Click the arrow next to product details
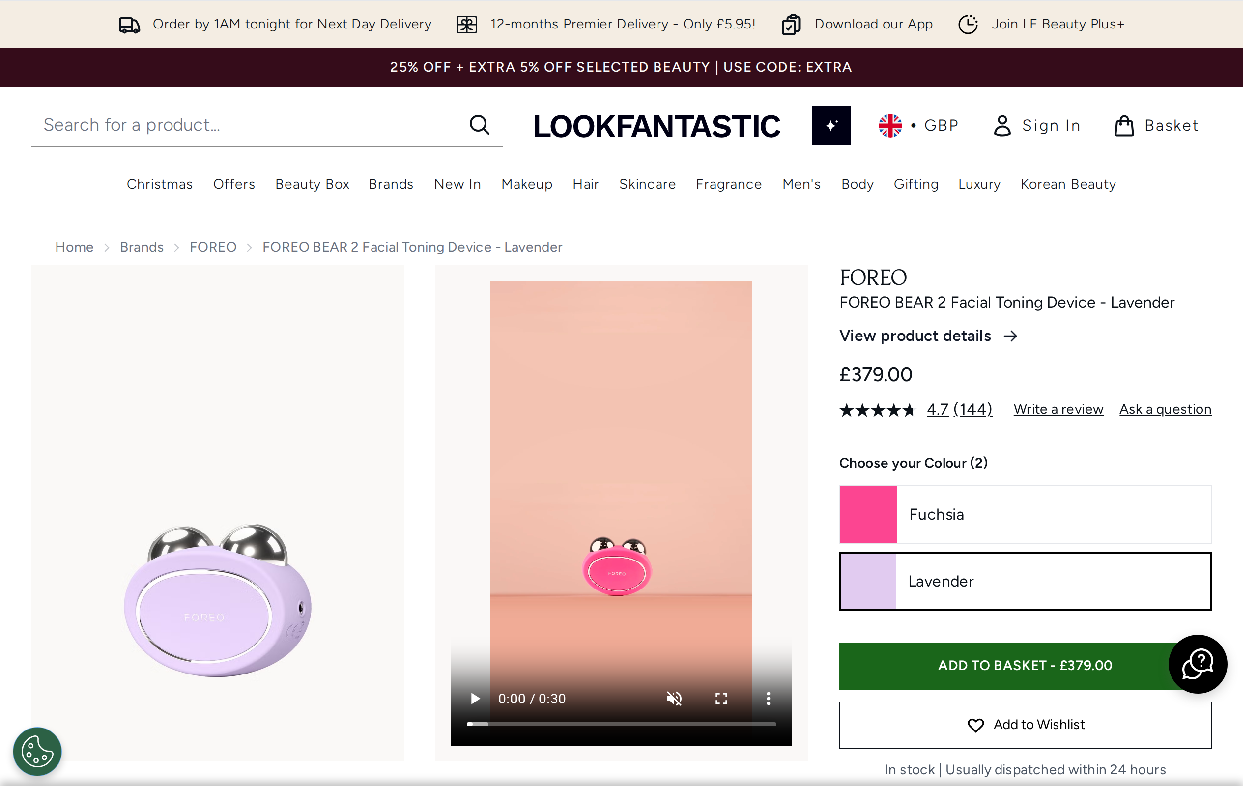The width and height of the screenshot is (1258, 786). [x=1010, y=336]
